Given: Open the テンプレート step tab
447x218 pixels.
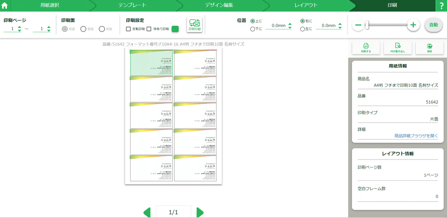Looking at the screenshot, I should click(132, 6).
